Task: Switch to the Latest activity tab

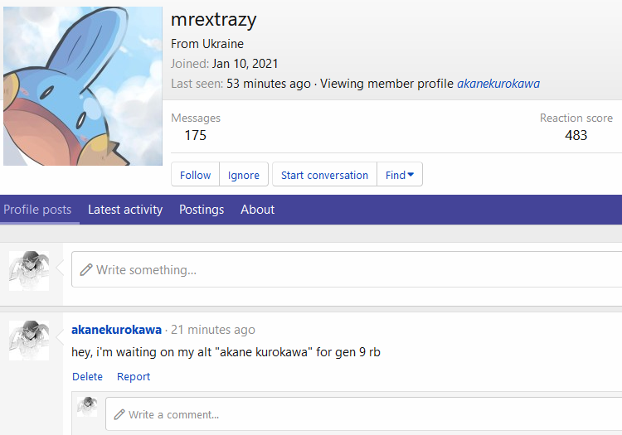Action: pos(125,210)
